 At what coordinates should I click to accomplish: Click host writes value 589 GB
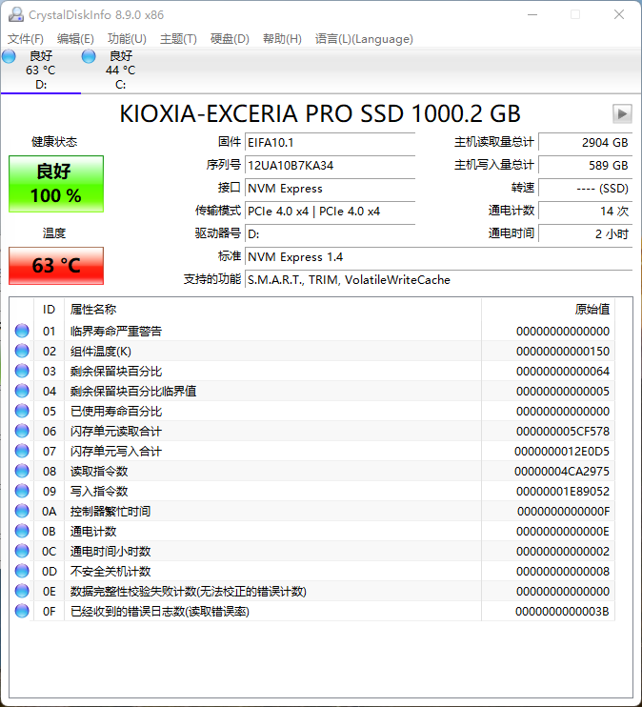[586, 166]
